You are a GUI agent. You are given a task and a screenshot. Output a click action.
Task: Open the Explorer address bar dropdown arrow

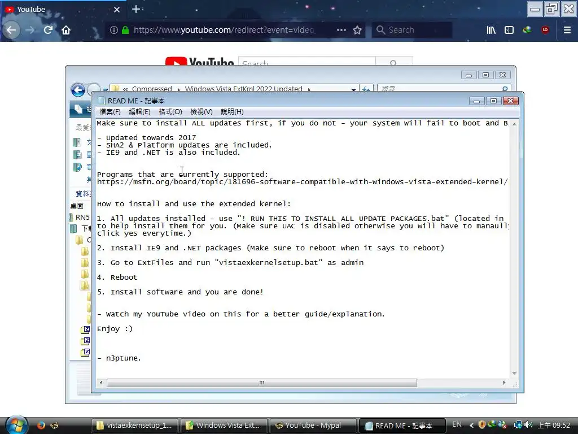353,90
